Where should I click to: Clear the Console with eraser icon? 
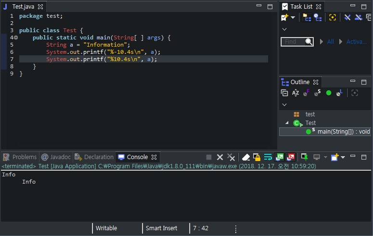[246, 157]
